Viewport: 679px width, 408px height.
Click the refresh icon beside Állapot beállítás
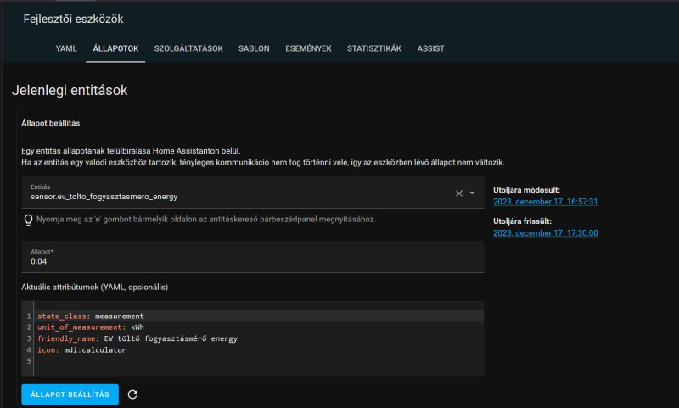pyautogui.click(x=132, y=394)
